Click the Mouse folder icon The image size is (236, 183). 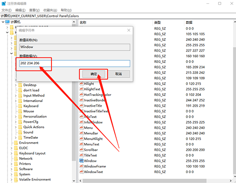(x=20, y=111)
